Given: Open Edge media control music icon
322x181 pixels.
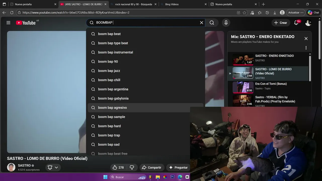Looking at the screenshot, I should tap(252, 13).
